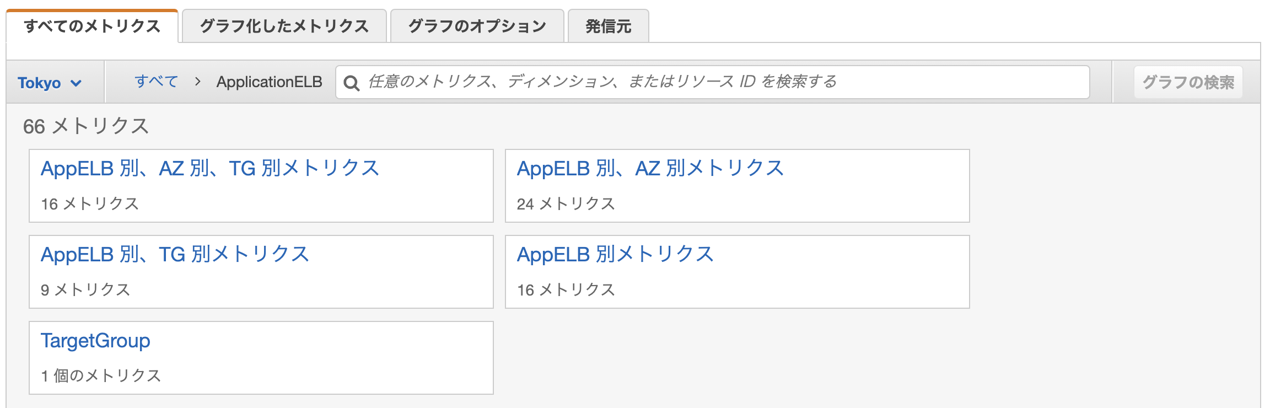The width and height of the screenshot is (1270, 408).
Task: Click the ApplicationELB breadcrumb entry
Action: [270, 82]
